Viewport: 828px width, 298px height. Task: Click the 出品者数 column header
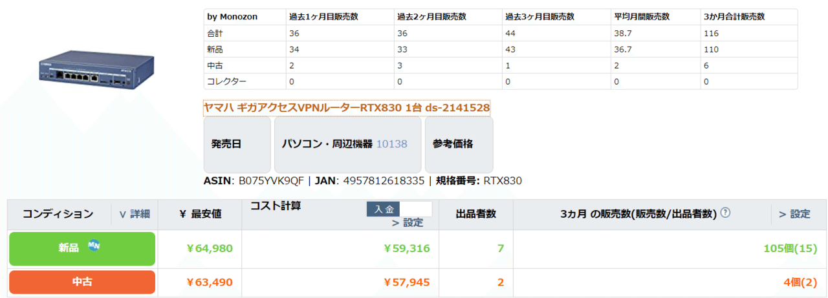pyautogui.click(x=476, y=214)
